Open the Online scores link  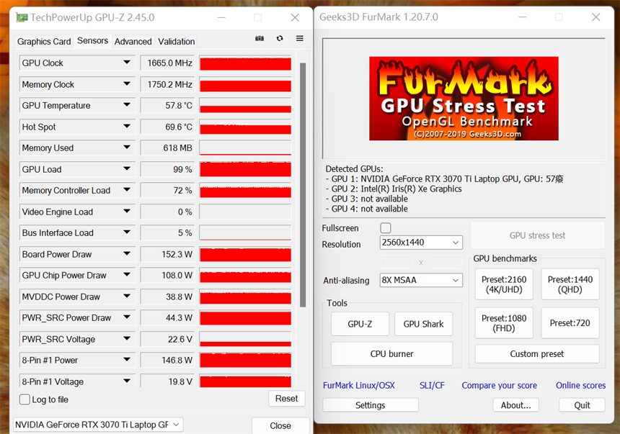(x=581, y=386)
